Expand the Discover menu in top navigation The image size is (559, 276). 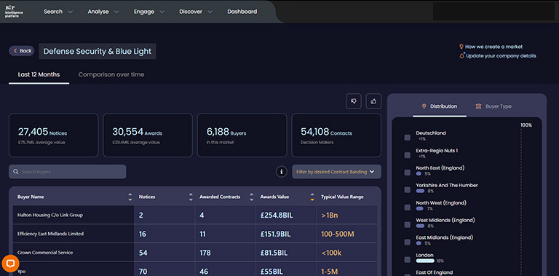(196, 12)
